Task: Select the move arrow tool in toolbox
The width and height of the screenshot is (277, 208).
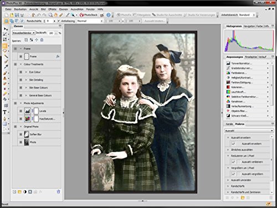Action: click(x=6, y=29)
